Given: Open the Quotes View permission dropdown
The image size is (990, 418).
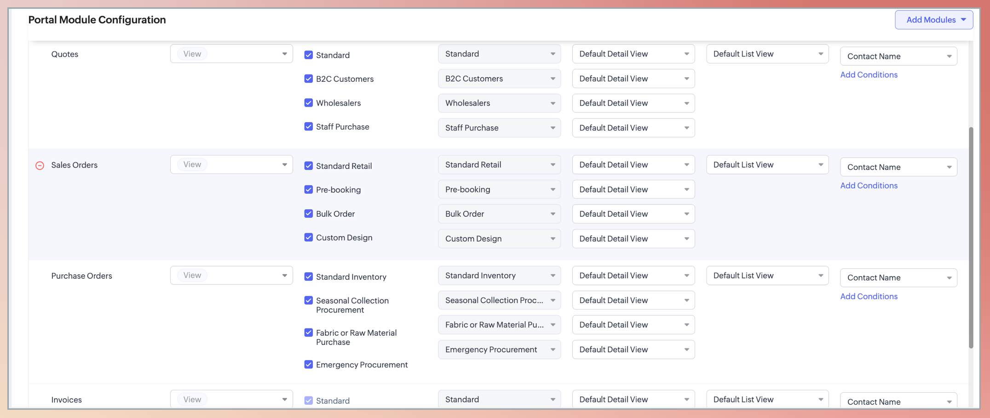Looking at the screenshot, I should click(231, 54).
